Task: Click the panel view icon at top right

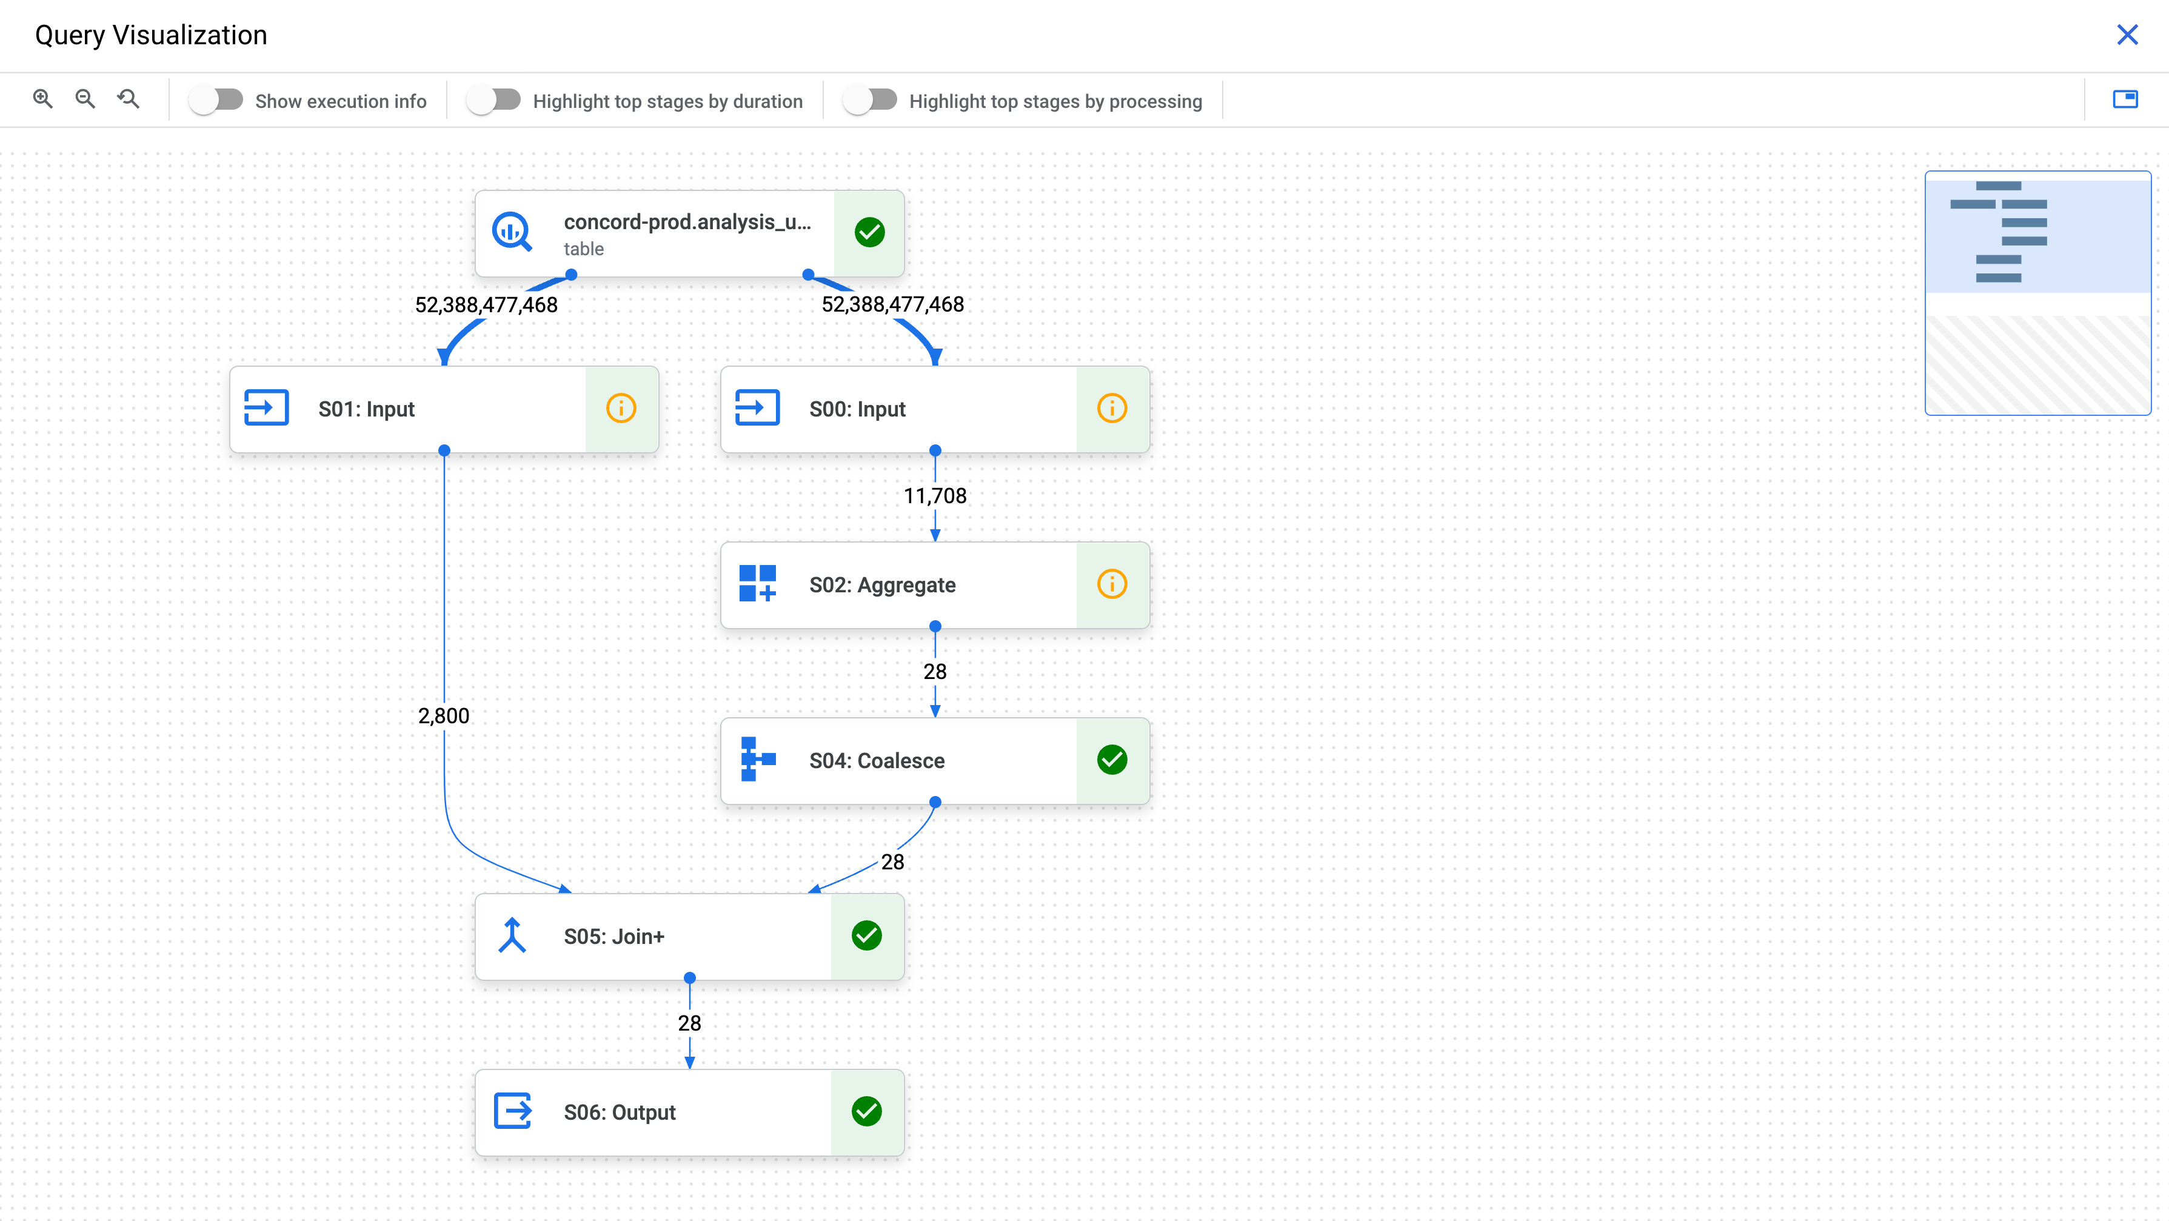Action: [2125, 99]
